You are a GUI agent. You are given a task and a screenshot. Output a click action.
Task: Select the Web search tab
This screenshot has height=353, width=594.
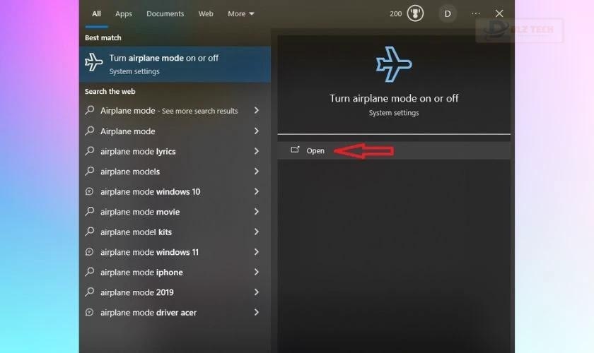pyautogui.click(x=206, y=13)
